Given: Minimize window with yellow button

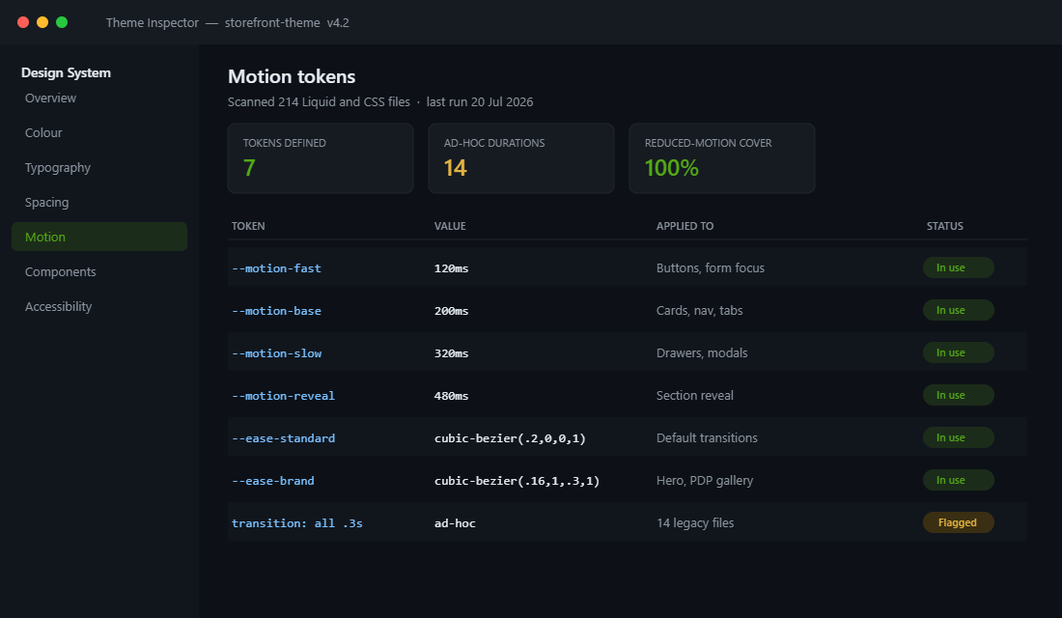Looking at the screenshot, I should [x=42, y=22].
